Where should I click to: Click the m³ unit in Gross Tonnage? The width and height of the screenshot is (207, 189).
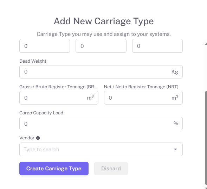(90, 97)
